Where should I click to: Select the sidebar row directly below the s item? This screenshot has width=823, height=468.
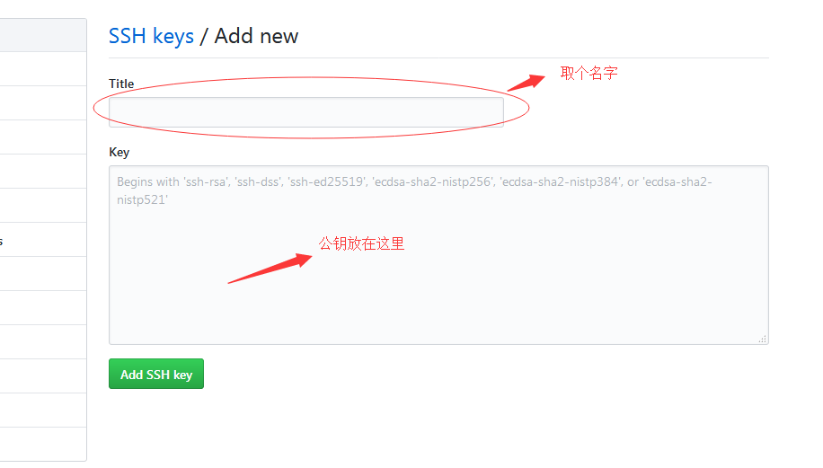pyautogui.click(x=43, y=274)
